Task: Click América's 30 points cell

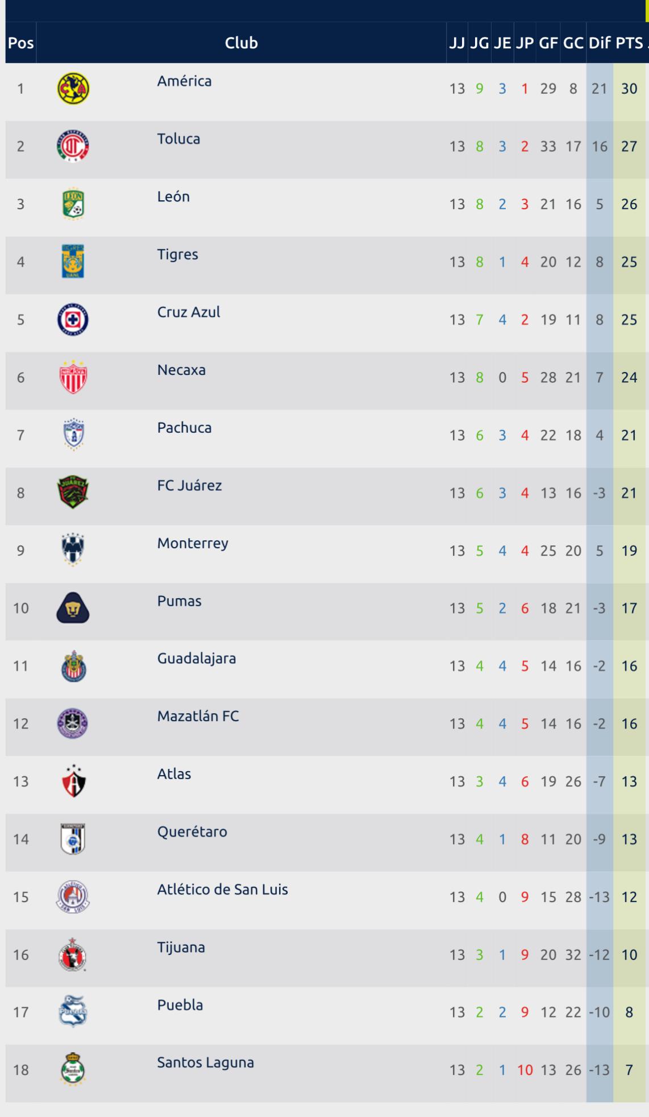Action: pyautogui.click(x=629, y=89)
